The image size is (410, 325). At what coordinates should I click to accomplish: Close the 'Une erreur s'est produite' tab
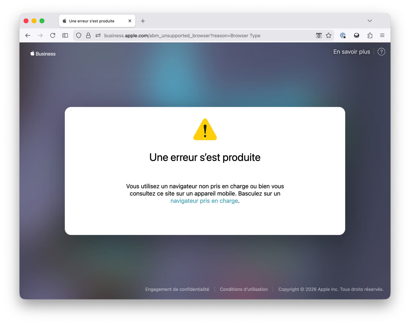tap(130, 21)
